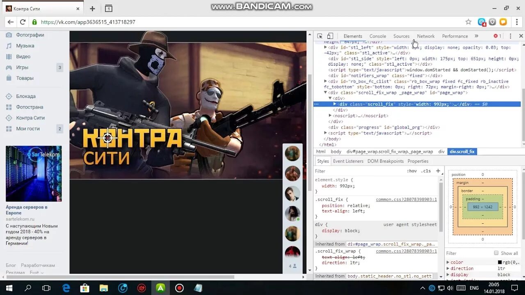
Task: Open a new browser tab with plus
Action: coord(92,9)
